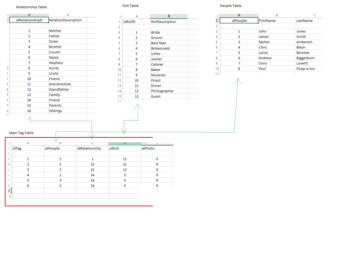Image resolution: width=341 pixels, height=273 pixels.
Task: Select the Poop-a-loo cell
Action: coord(309,69)
